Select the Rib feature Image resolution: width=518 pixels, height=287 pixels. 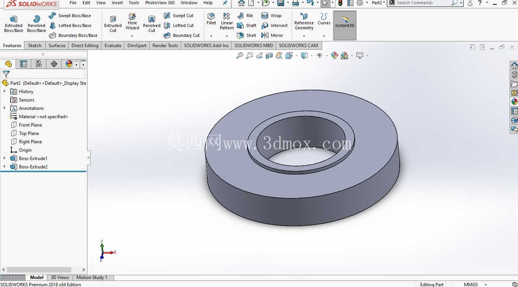pyautogui.click(x=245, y=16)
